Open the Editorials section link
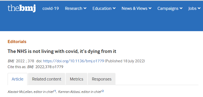 pyautogui.click(x=17, y=42)
